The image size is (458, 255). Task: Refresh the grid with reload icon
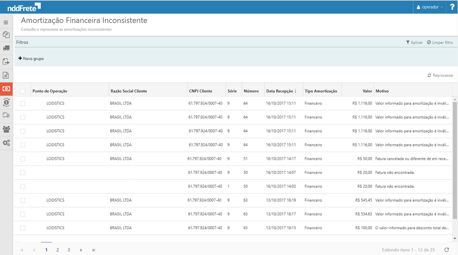[x=447, y=250]
